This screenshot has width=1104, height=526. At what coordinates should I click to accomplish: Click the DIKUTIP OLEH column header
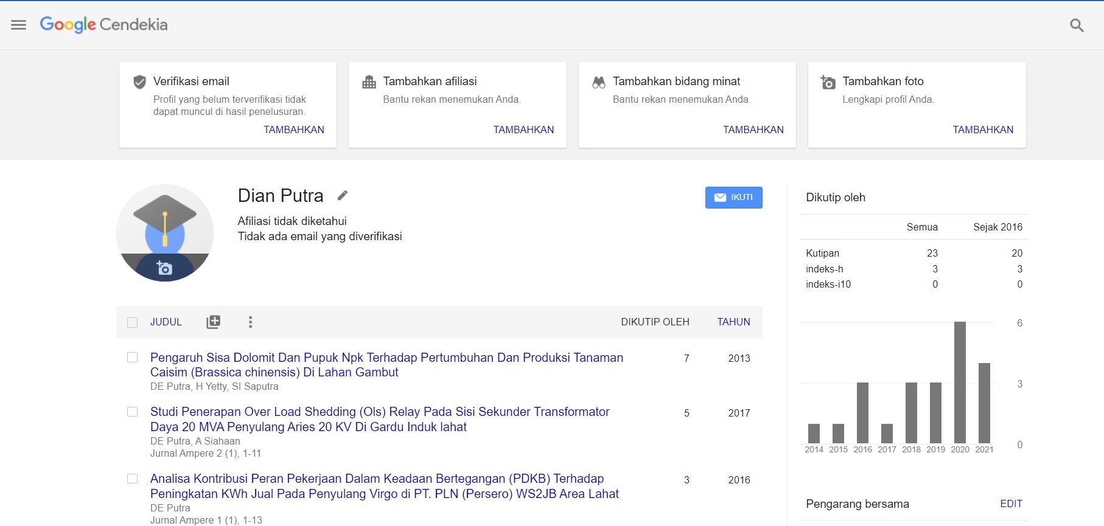click(x=655, y=322)
